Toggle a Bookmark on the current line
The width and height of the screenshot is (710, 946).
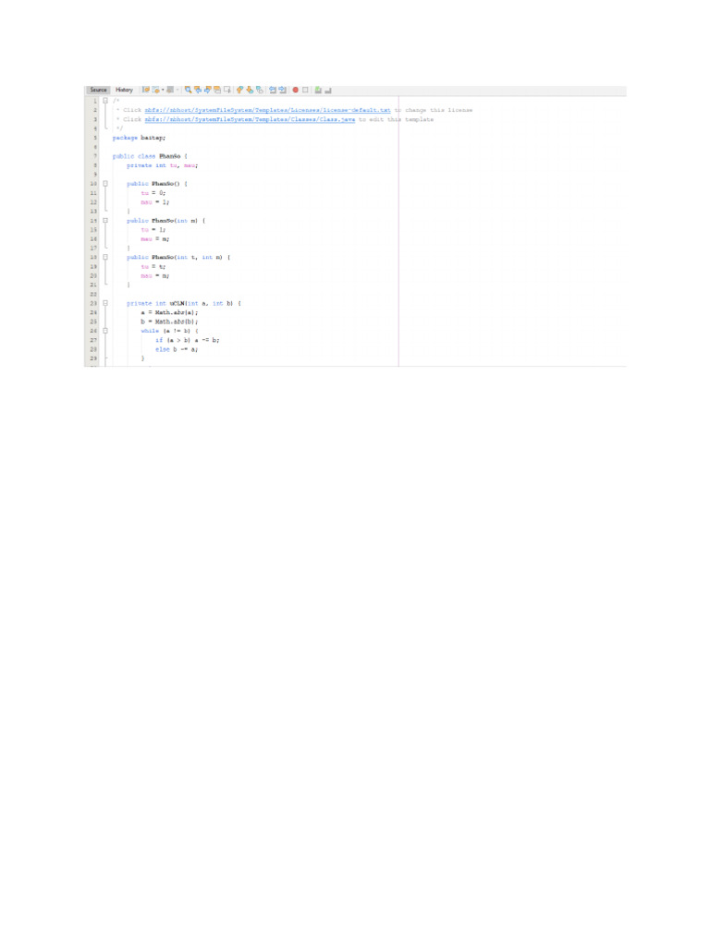coord(260,90)
